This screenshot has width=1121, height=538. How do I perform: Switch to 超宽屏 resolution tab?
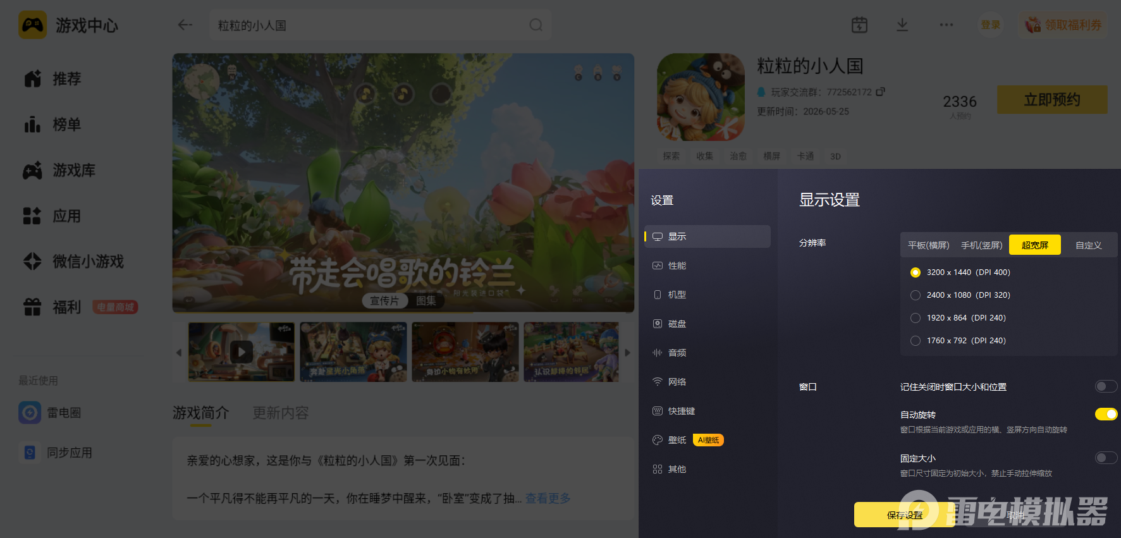pyautogui.click(x=1034, y=245)
